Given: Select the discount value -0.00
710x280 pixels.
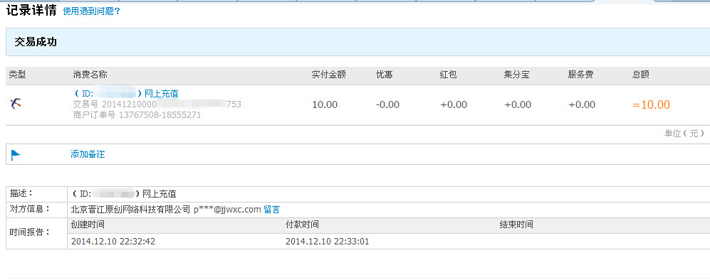Looking at the screenshot, I should point(387,104).
